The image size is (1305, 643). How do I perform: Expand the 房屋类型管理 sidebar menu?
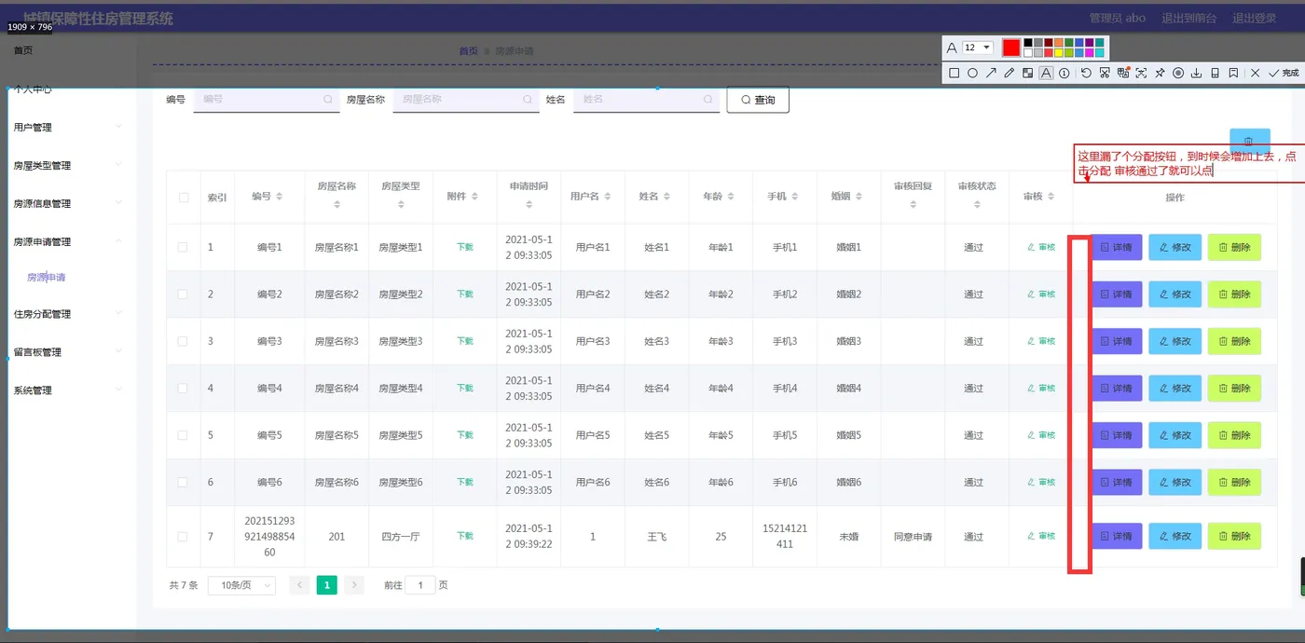click(68, 165)
